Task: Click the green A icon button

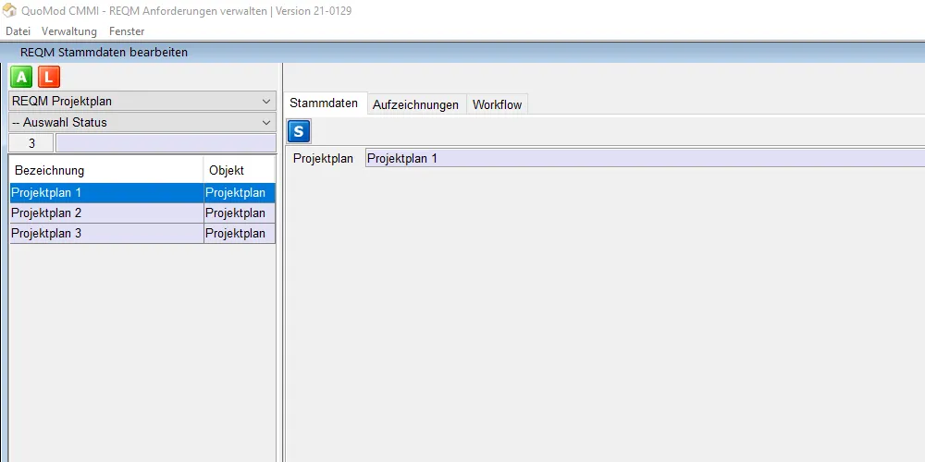Action: click(21, 78)
